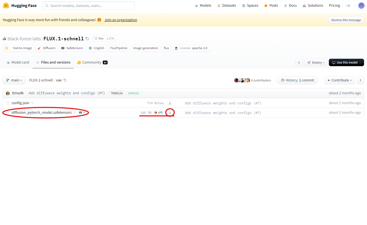Dismiss this message button

click(x=346, y=20)
